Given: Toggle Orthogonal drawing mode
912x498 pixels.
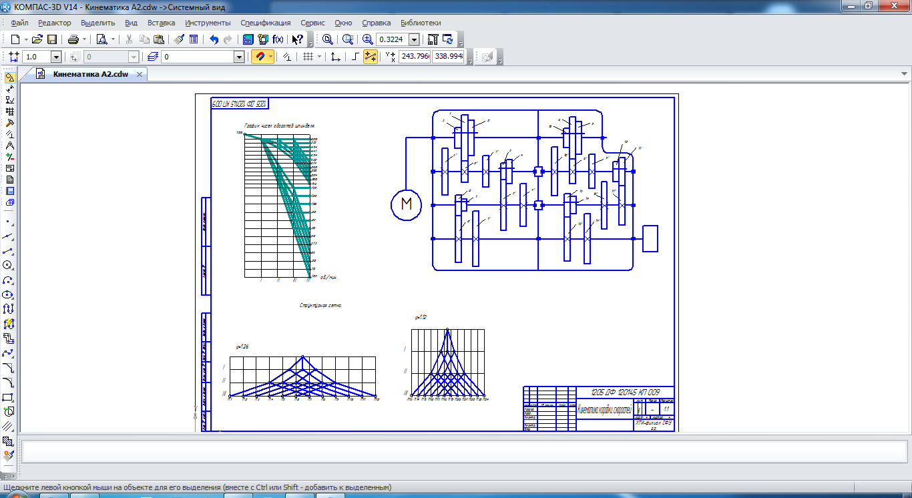Looking at the screenshot, I should (355, 57).
